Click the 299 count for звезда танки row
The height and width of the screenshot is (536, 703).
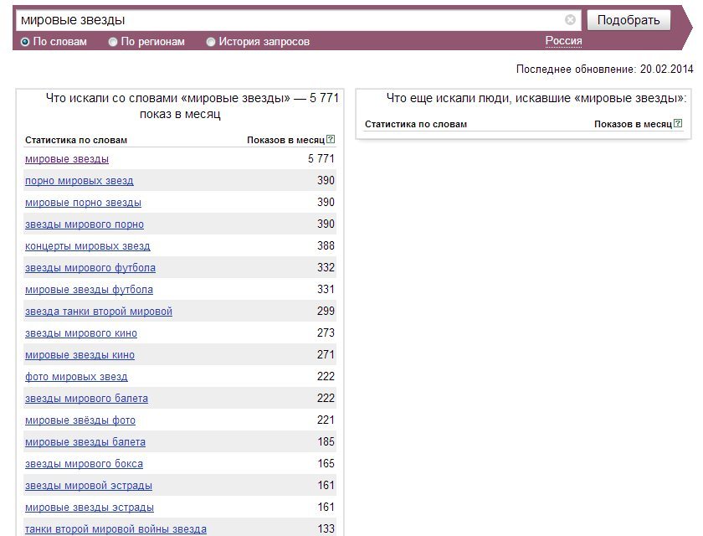coord(326,312)
